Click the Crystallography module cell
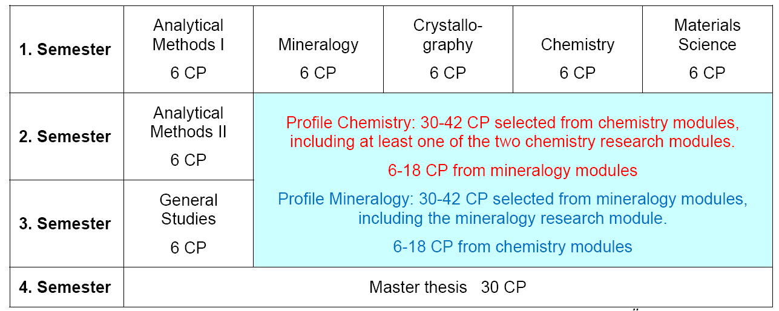The width and height of the screenshot is (779, 311). (448, 49)
